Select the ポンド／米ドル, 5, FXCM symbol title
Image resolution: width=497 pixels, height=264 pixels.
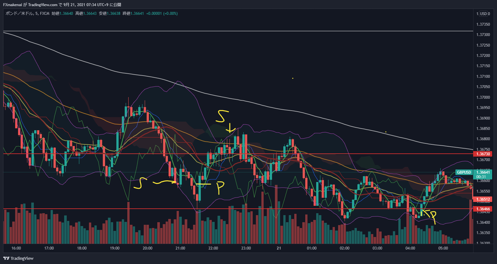pyautogui.click(x=27, y=14)
